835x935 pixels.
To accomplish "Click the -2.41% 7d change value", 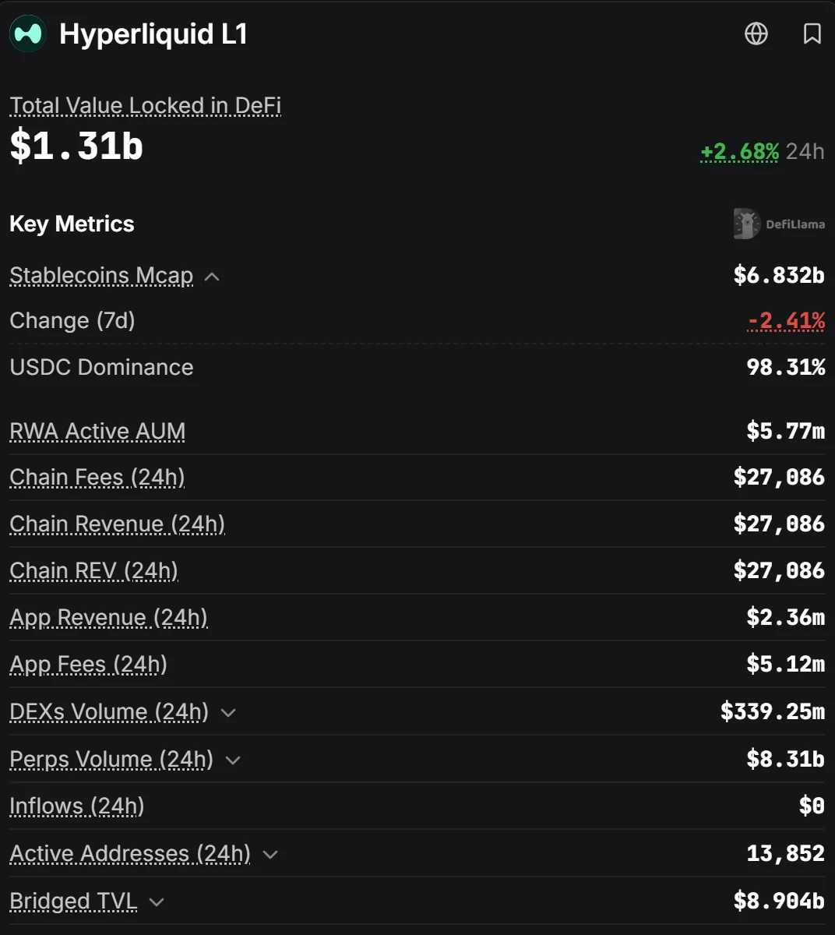I will click(786, 320).
